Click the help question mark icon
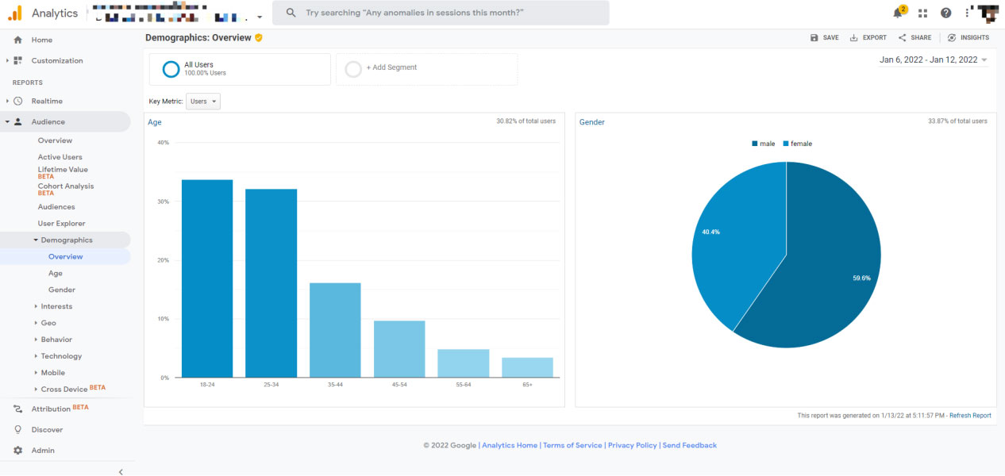 pos(945,13)
